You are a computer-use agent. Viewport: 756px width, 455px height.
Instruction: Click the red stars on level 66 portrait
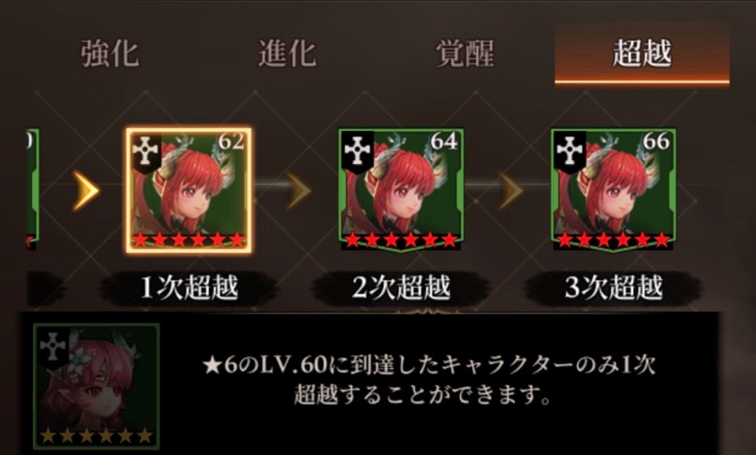point(614,240)
